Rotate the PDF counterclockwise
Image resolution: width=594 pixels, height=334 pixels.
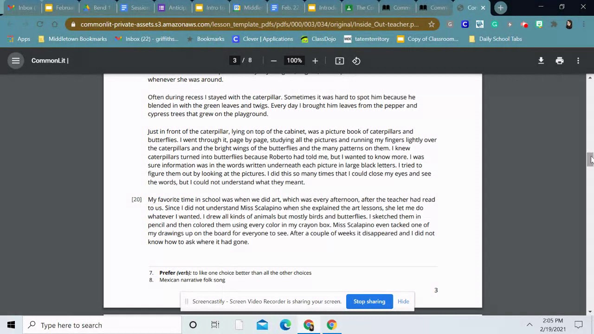pos(356,61)
